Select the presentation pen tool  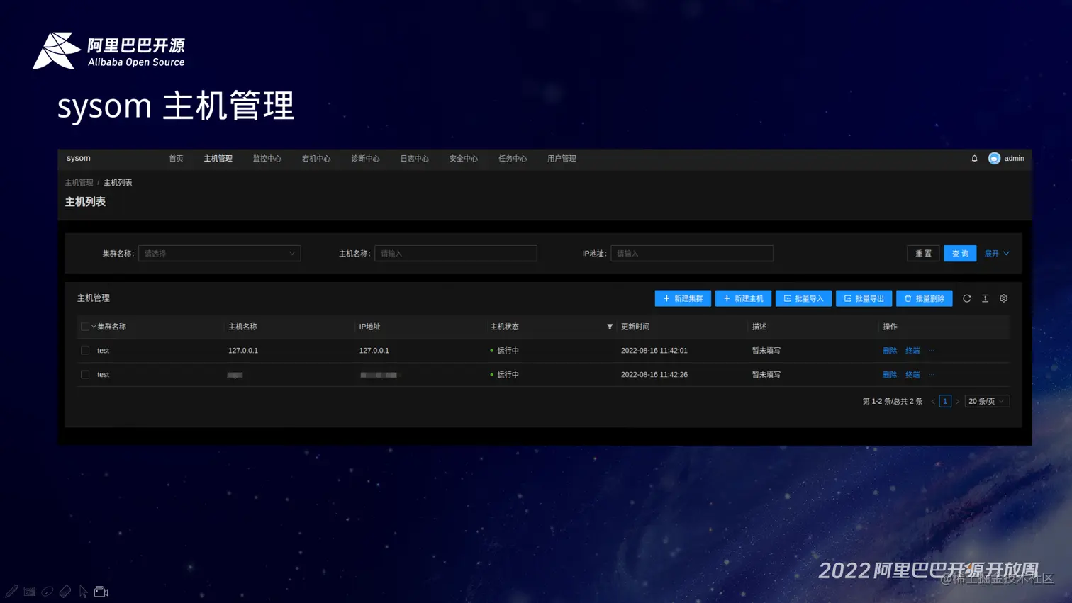[x=12, y=591]
